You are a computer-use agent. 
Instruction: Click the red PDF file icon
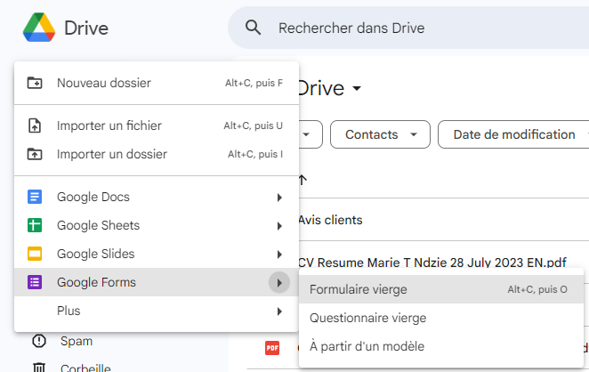(x=272, y=347)
